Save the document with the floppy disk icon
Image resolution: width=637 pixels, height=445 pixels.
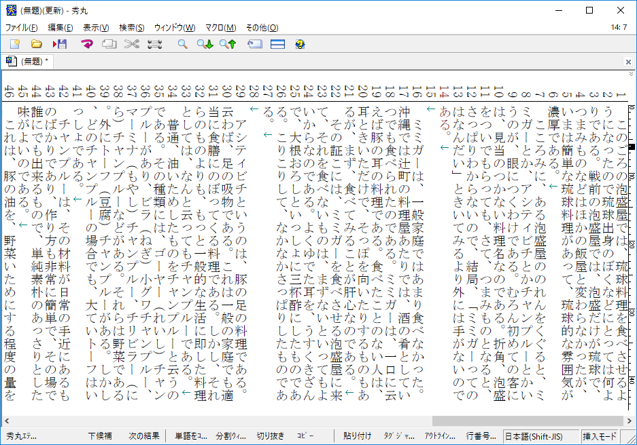point(60,44)
